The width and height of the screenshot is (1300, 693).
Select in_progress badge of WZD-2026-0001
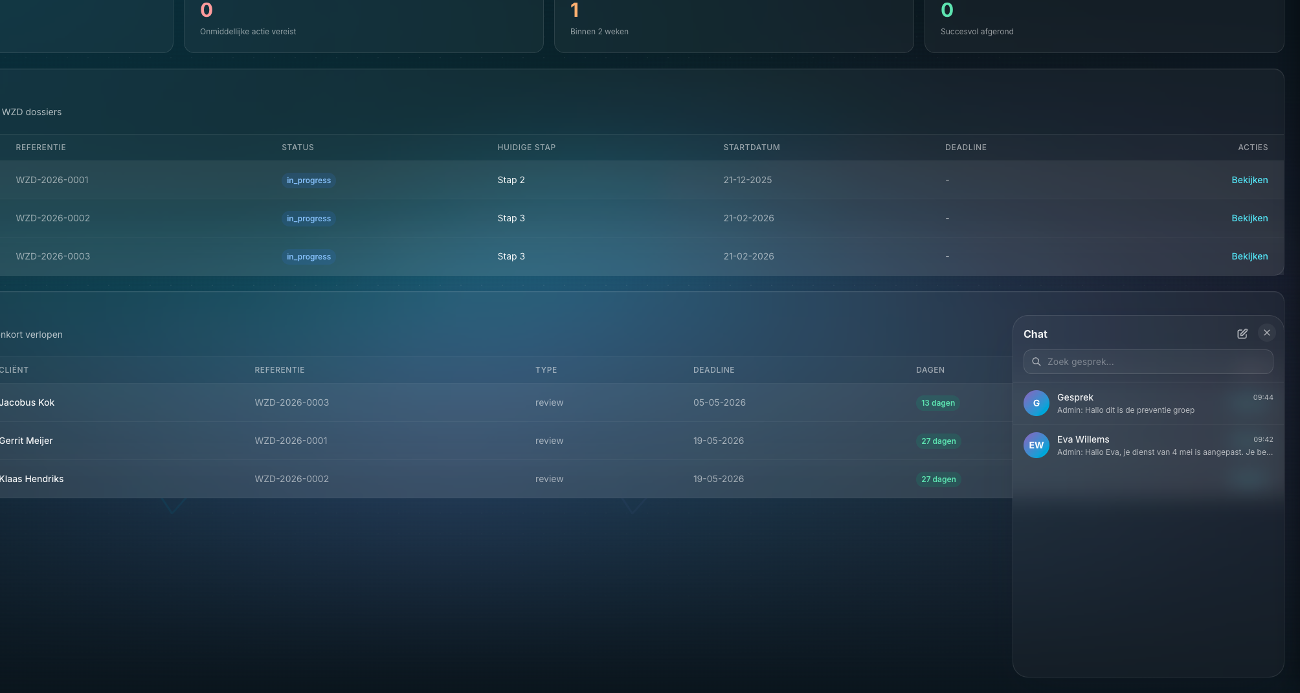click(x=309, y=181)
